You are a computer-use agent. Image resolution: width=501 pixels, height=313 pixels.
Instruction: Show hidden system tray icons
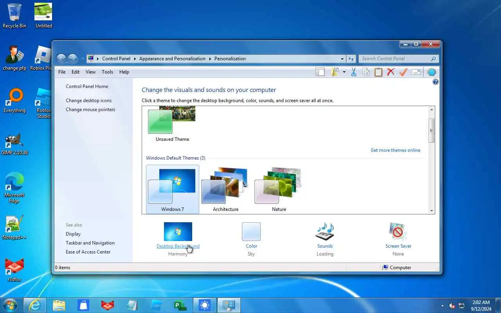click(x=443, y=306)
